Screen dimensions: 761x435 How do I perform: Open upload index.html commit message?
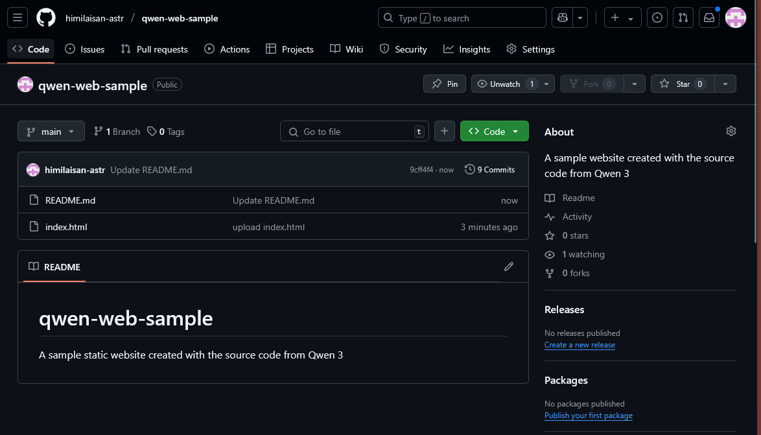tap(268, 227)
